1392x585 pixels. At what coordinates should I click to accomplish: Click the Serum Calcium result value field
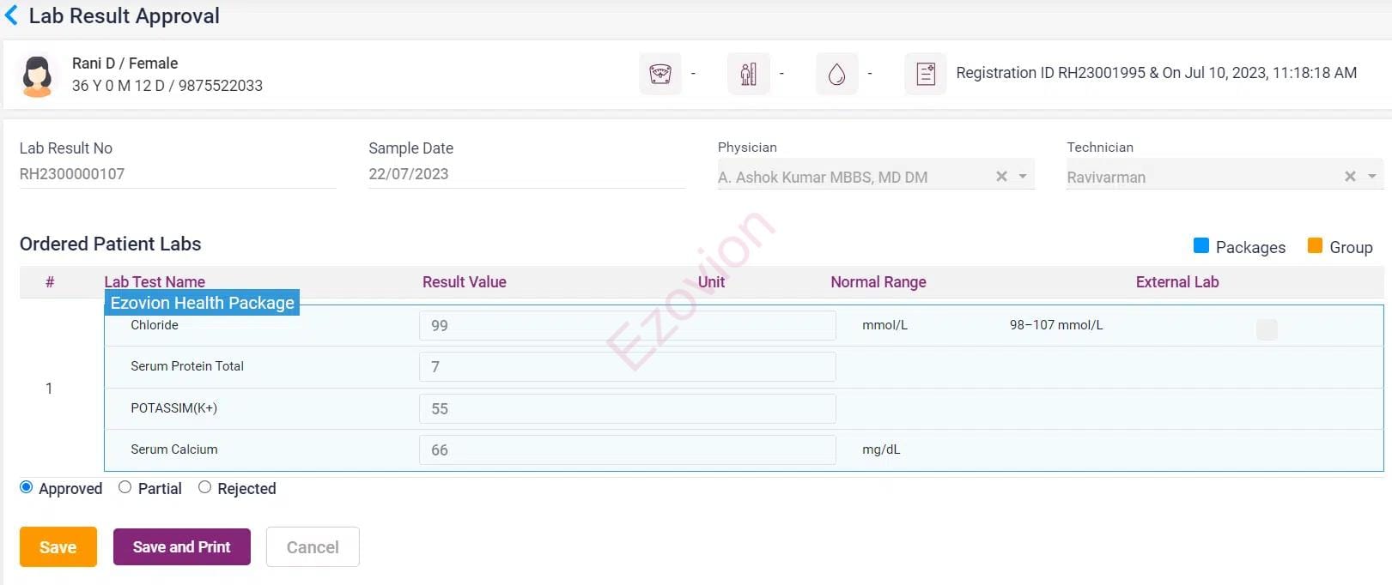point(627,450)
